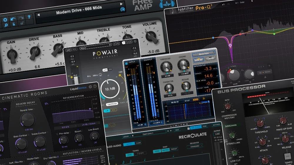Click Modern Drive - 666 Mids preset name
This screenshot has height=165, width=294.
tap(79, 10)
